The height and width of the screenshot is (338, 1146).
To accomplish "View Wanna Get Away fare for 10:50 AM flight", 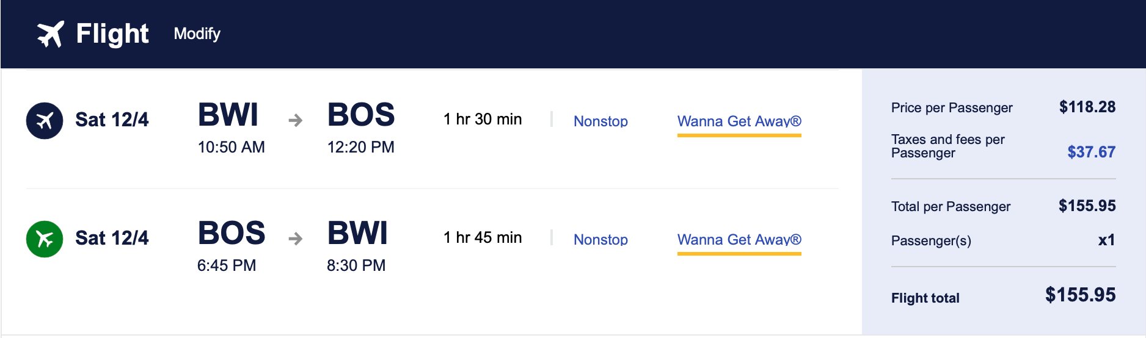I will [739, 121].
